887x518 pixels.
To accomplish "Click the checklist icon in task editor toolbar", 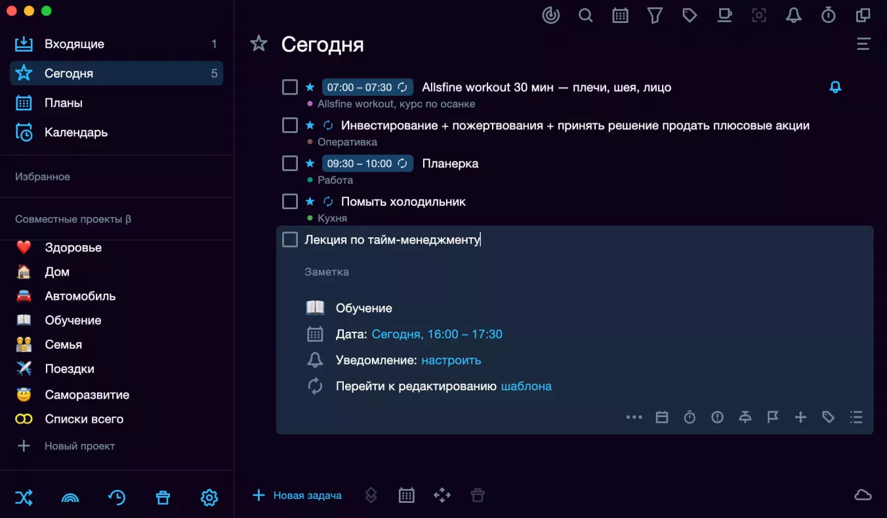I will tap(856, 417).
